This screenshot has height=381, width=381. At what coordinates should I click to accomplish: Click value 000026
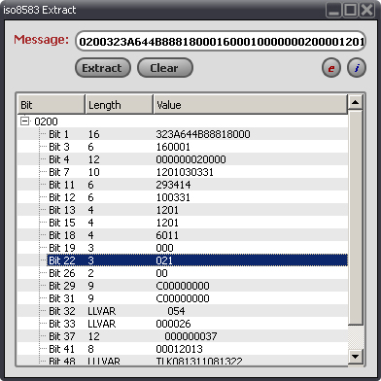point(173,324)
